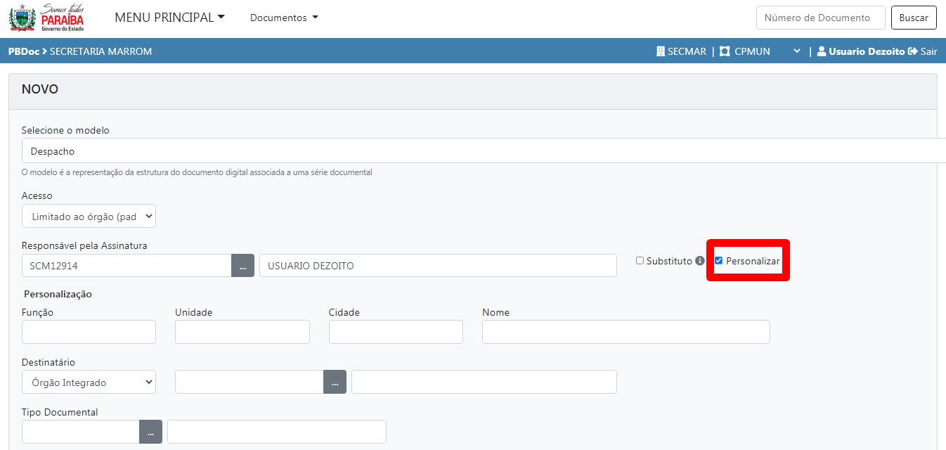The image size is (946, 450).
Task: Uncheck the Personalizar checkbox
Action: coord(718,261)
